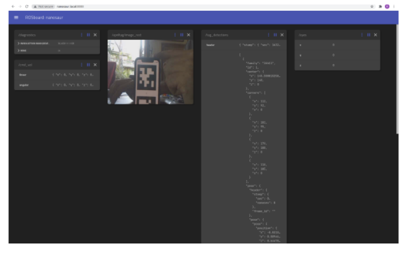Open the ROSboard hamburger menu
The width and height of the screenshot is (409, 253).
click(x=16, y=18)
